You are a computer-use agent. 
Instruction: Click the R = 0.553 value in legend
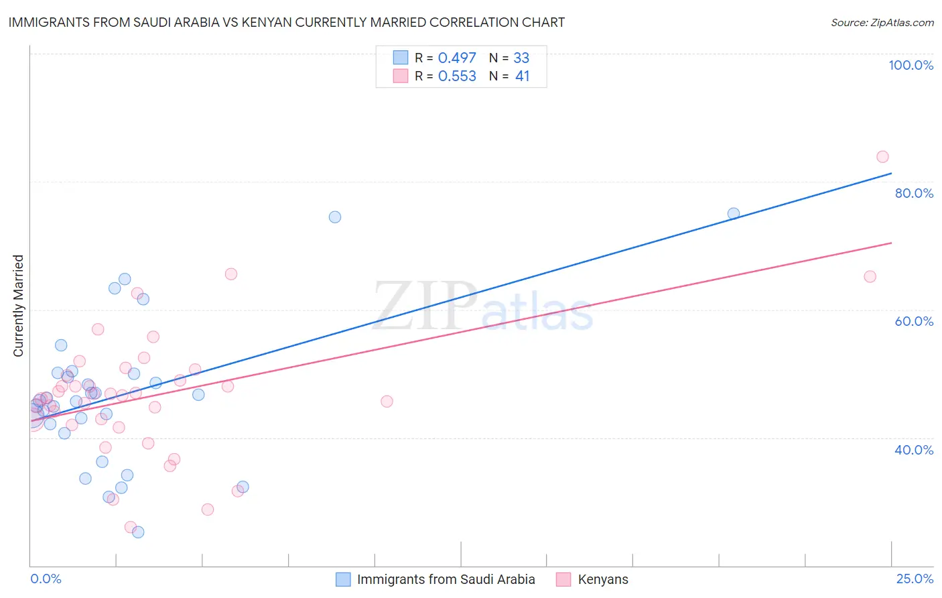(x=446, y=76)
